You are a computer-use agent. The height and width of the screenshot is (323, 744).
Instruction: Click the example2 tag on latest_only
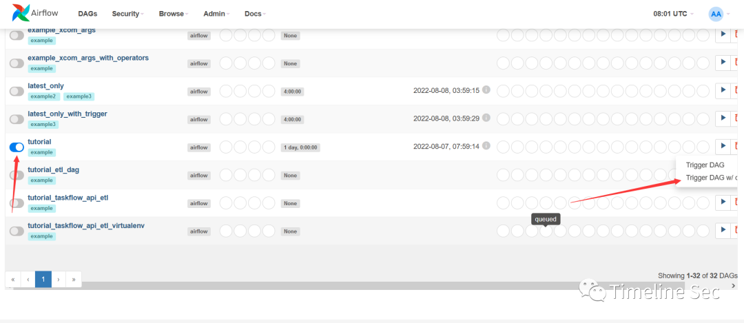(x=44, y=96)
